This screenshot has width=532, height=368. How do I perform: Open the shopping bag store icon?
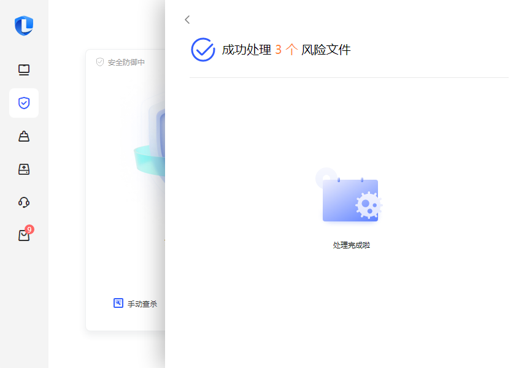click(23, 236)
